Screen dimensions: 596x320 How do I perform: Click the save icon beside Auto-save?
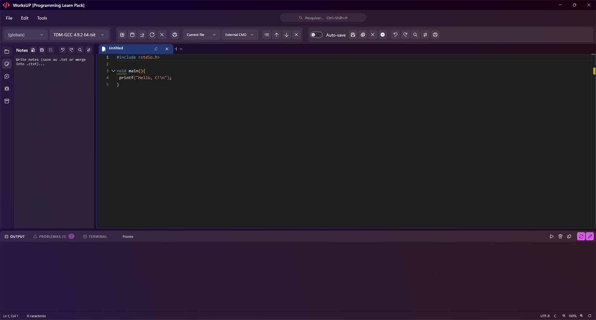tap(353, 35)
